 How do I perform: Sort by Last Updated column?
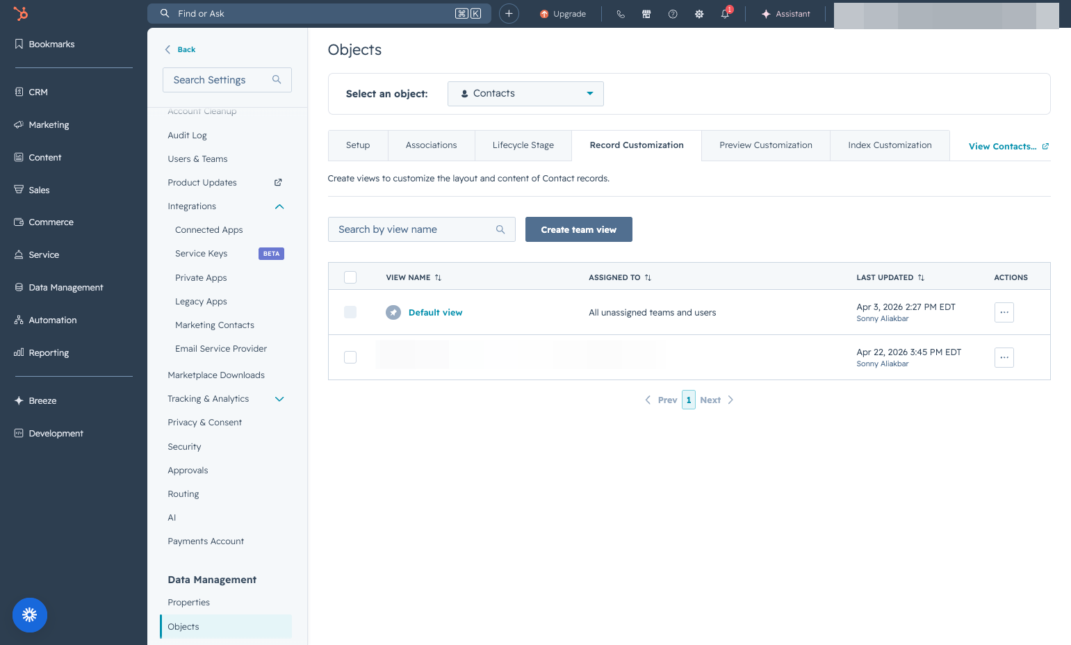click(890, 277)
